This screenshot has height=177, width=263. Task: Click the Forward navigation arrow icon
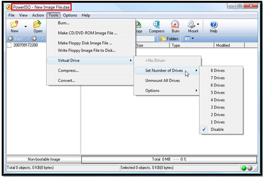pos(34,38)
